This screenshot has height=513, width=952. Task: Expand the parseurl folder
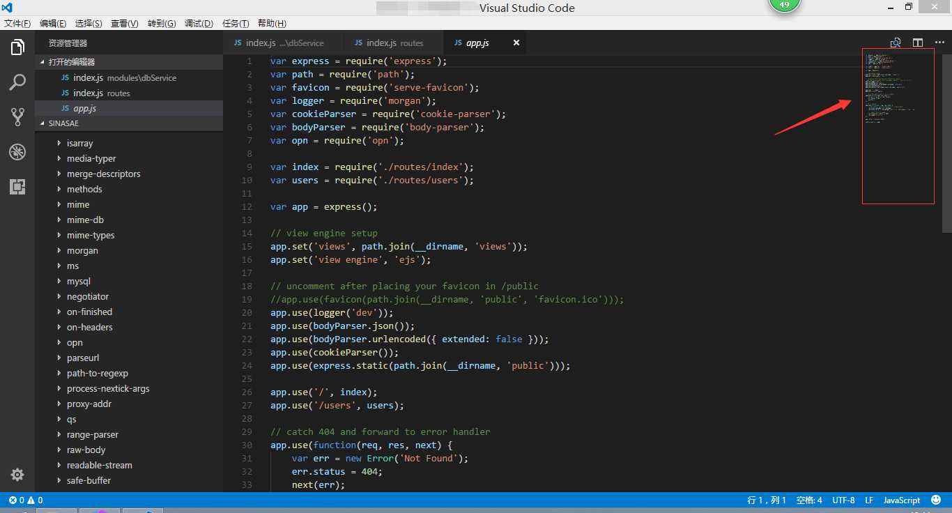(129, 358)
